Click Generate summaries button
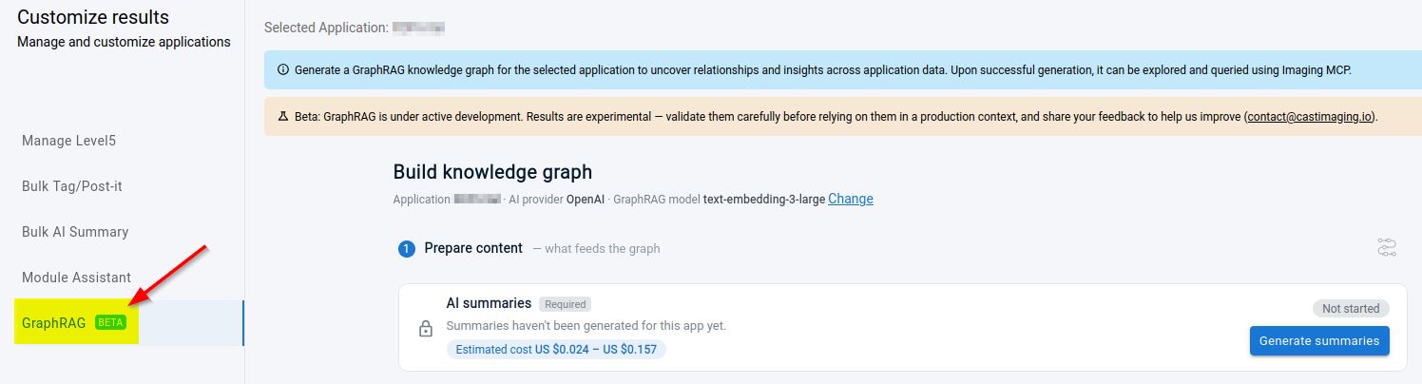 pos(1319,340)
